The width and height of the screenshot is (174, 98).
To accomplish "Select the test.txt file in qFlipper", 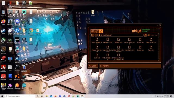I will tap(97, 56).
